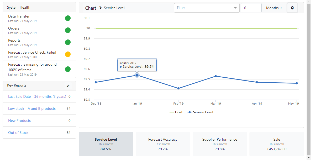
Task: Open chart settings gear icon
Action: point(292,8)
